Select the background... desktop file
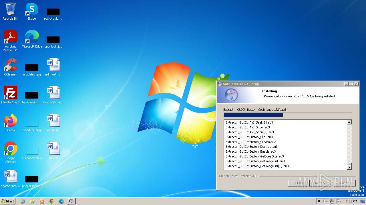This screenshot has height=205, width=366. click(32, 98)
